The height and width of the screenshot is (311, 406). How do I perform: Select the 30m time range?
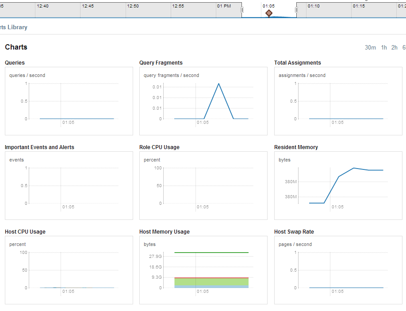coord(370,48)
